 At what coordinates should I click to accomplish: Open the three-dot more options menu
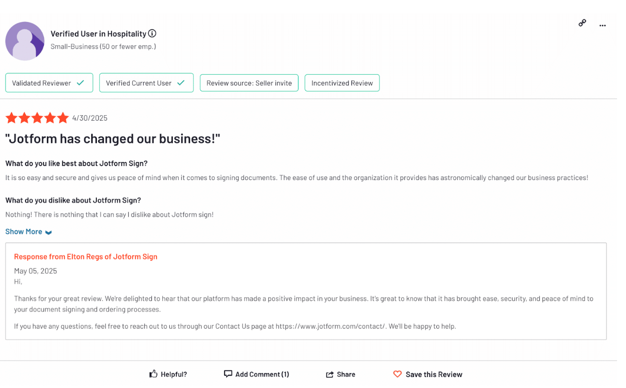click(603, 25)
